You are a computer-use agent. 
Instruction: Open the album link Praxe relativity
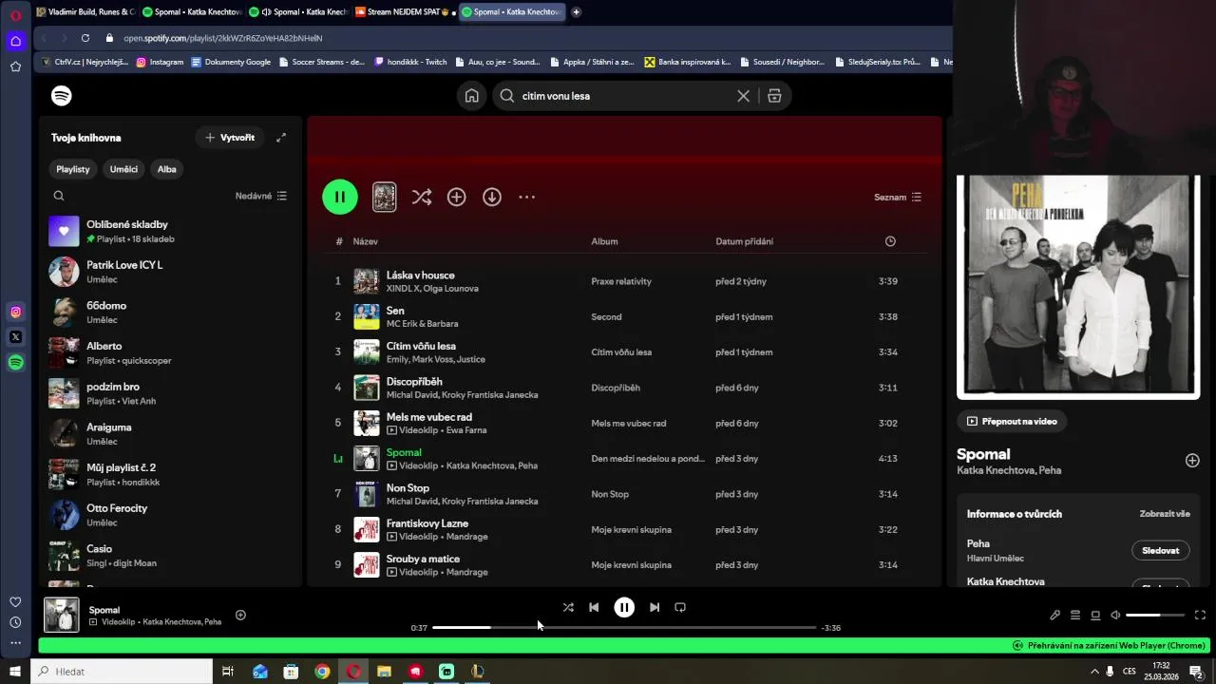tap(621, 281)
